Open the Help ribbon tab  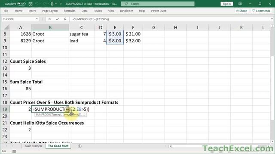(x=142, y=11)
